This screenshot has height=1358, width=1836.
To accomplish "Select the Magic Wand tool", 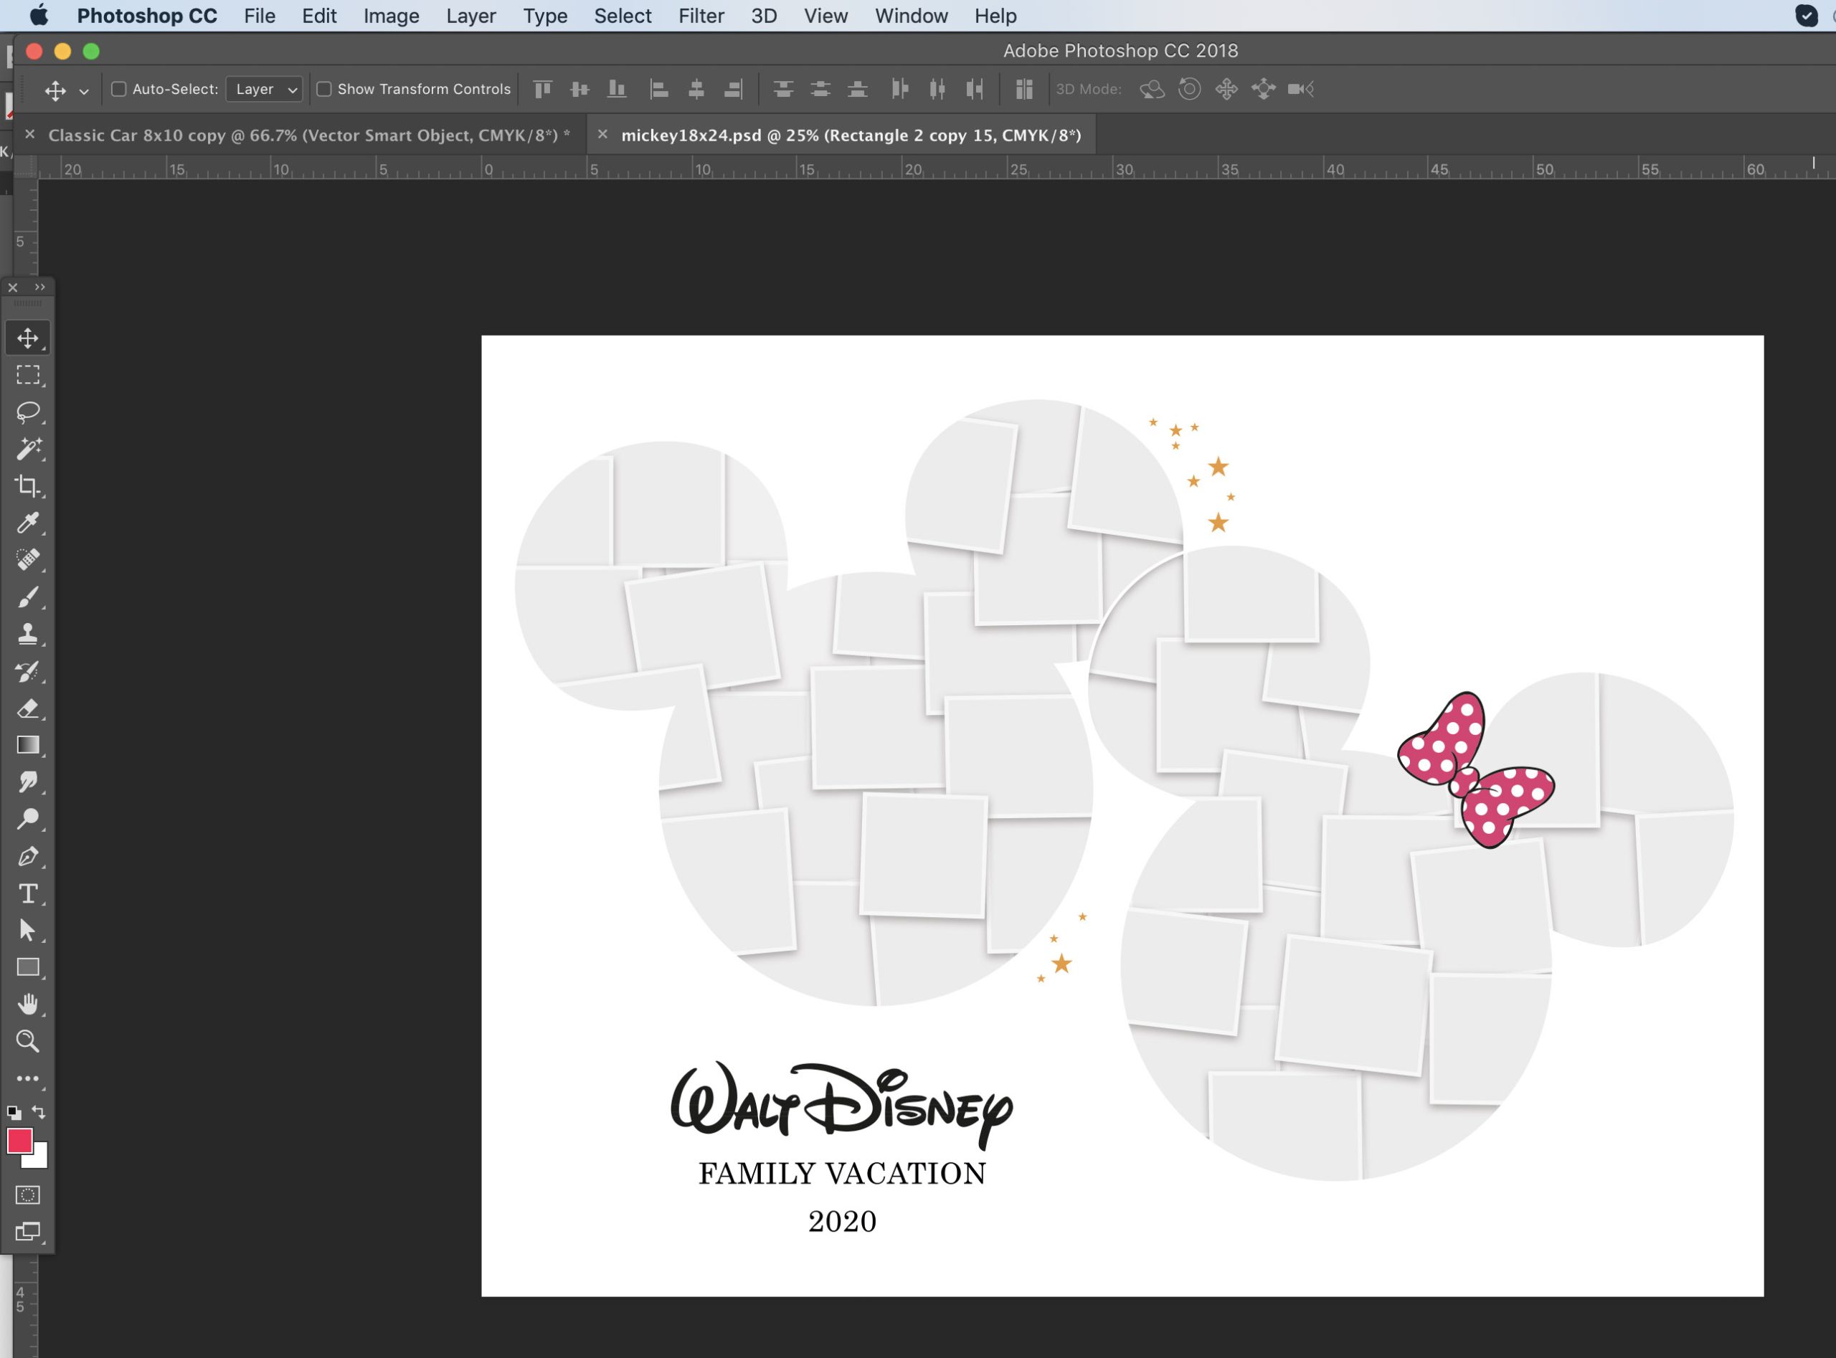I will pyautogui.click(x=28, y=449).
